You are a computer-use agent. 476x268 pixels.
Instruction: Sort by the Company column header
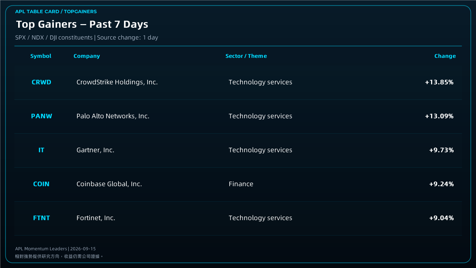coord(87,56)
